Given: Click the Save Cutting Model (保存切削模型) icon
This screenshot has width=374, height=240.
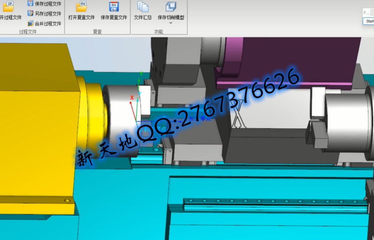Looking at the screenshot, I should (171, 7).
